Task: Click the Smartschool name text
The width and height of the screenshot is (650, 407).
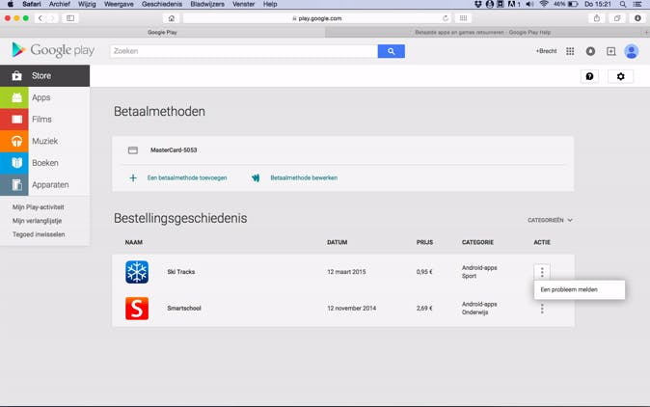Action: pyautogui.click(x=184, y=309)
